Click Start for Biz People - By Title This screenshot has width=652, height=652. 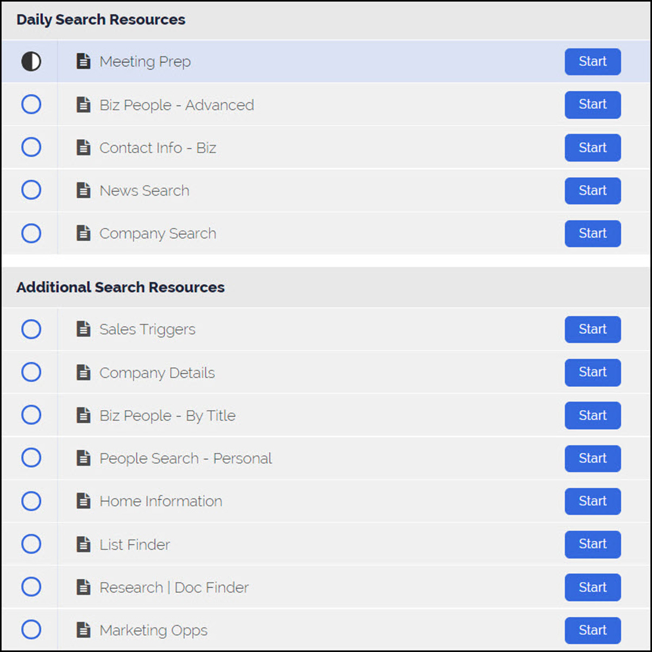click(x=593, y=416)
